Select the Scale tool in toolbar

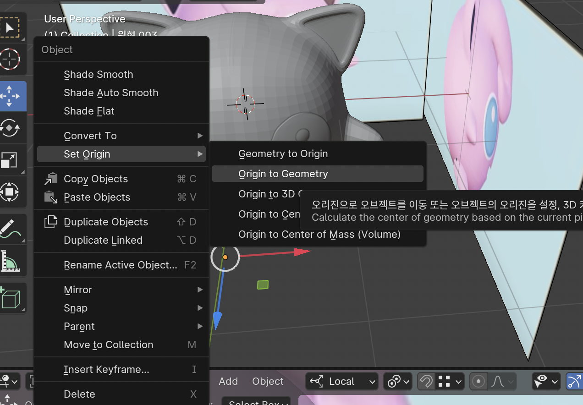[x=10, y=160]
